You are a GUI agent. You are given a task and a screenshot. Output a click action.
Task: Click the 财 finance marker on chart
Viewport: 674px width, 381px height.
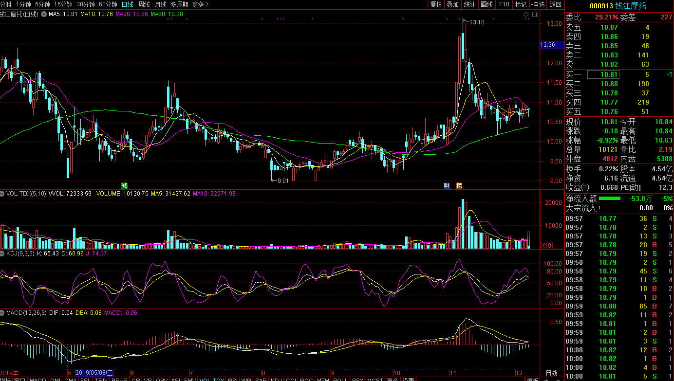(x=447, y=185)
